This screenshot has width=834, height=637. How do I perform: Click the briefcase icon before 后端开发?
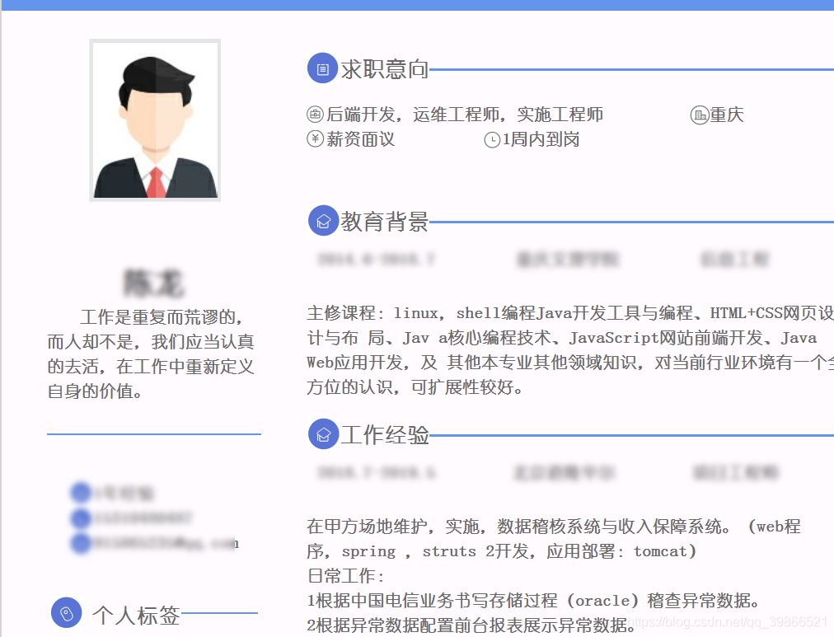click(x=316, y=115)
